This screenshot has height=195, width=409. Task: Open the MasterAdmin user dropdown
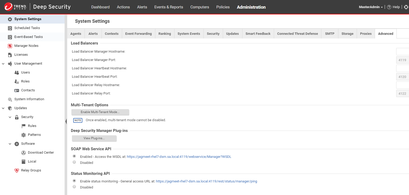[x=371, y=7]
